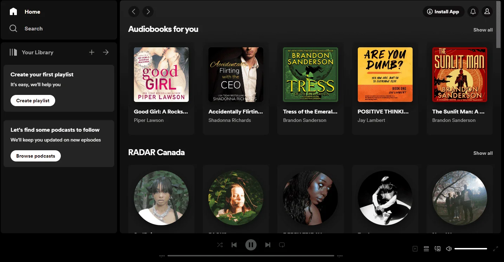Open the Accidentally Flirting with the CEO cover

236,75
